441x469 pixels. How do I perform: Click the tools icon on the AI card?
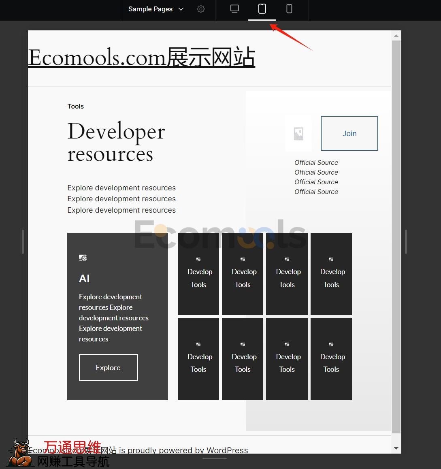click(x=83, y=258)
